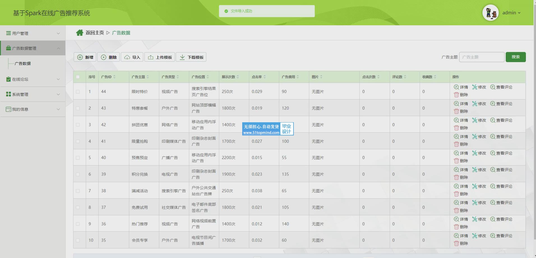
Task: Click 查看评论 icon for ad ID 44
Action: [x=493, y=87]
